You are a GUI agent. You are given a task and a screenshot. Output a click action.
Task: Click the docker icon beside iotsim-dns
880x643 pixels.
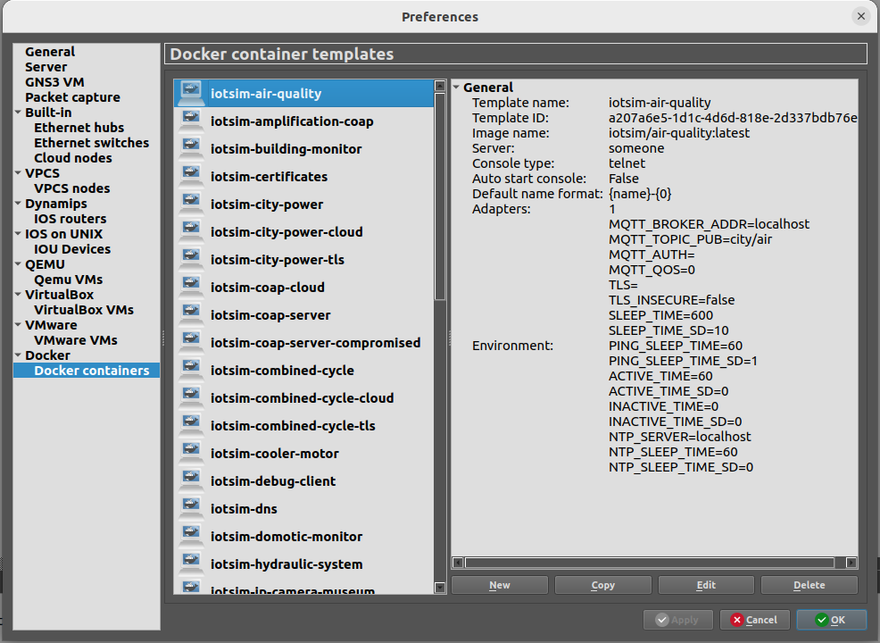pyautogui.click(x=191, y=508)
